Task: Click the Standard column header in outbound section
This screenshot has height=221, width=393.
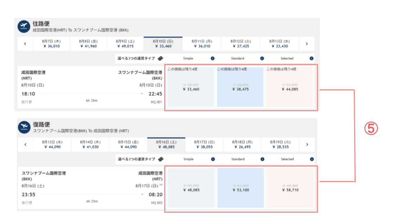Action: pyautogui.click(x=237, y=59)
